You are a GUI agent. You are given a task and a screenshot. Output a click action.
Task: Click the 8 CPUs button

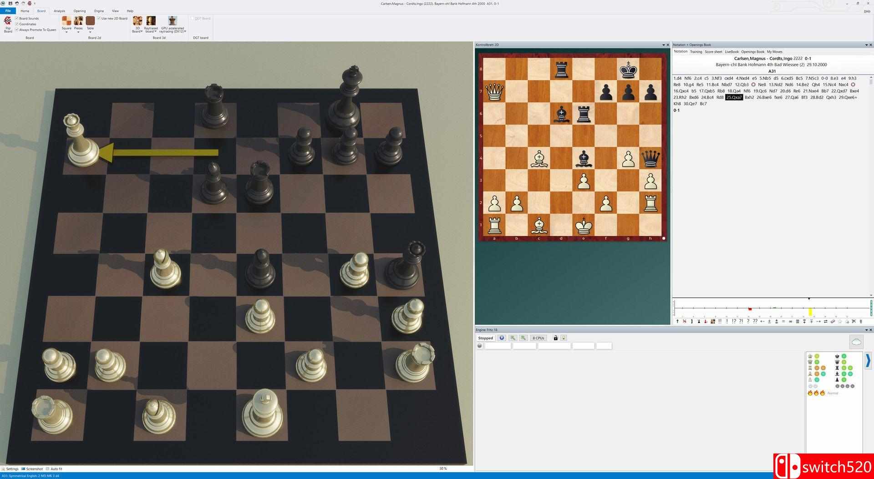coord(538,338)
